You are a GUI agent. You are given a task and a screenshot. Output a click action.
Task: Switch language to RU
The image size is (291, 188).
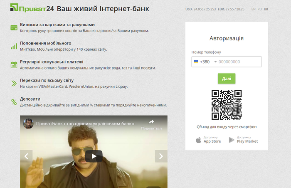point(260,9)
